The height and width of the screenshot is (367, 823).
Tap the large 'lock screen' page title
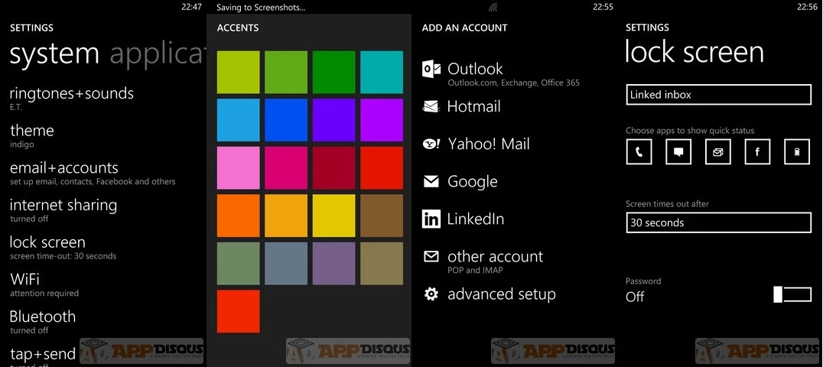[695, 53]
